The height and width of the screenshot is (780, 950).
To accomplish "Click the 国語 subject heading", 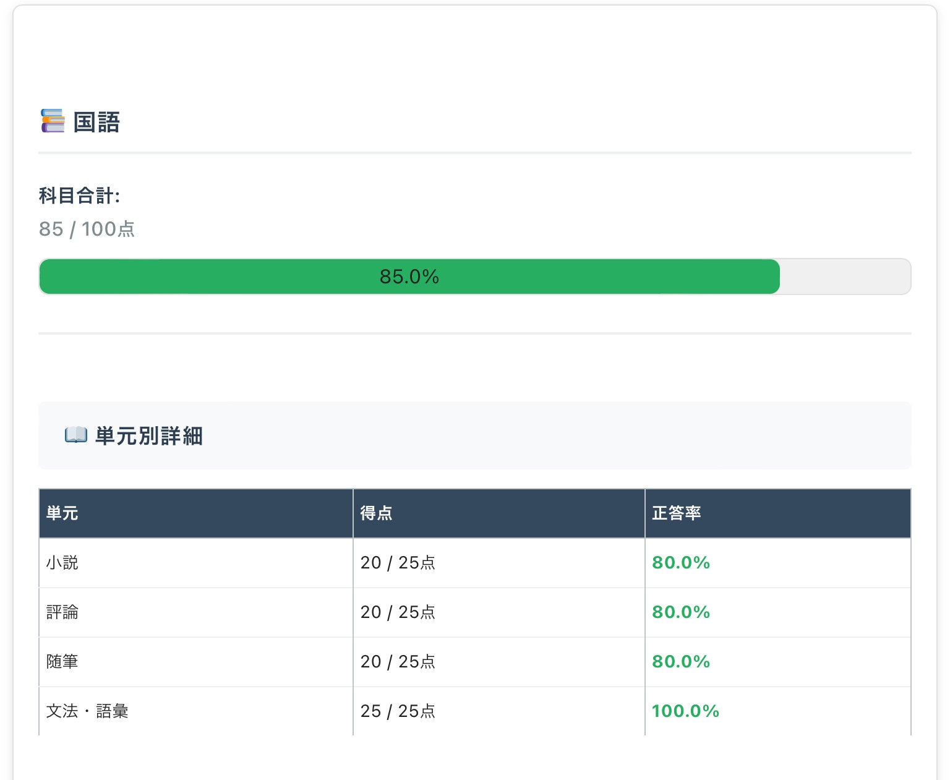I will click(96, 122).
